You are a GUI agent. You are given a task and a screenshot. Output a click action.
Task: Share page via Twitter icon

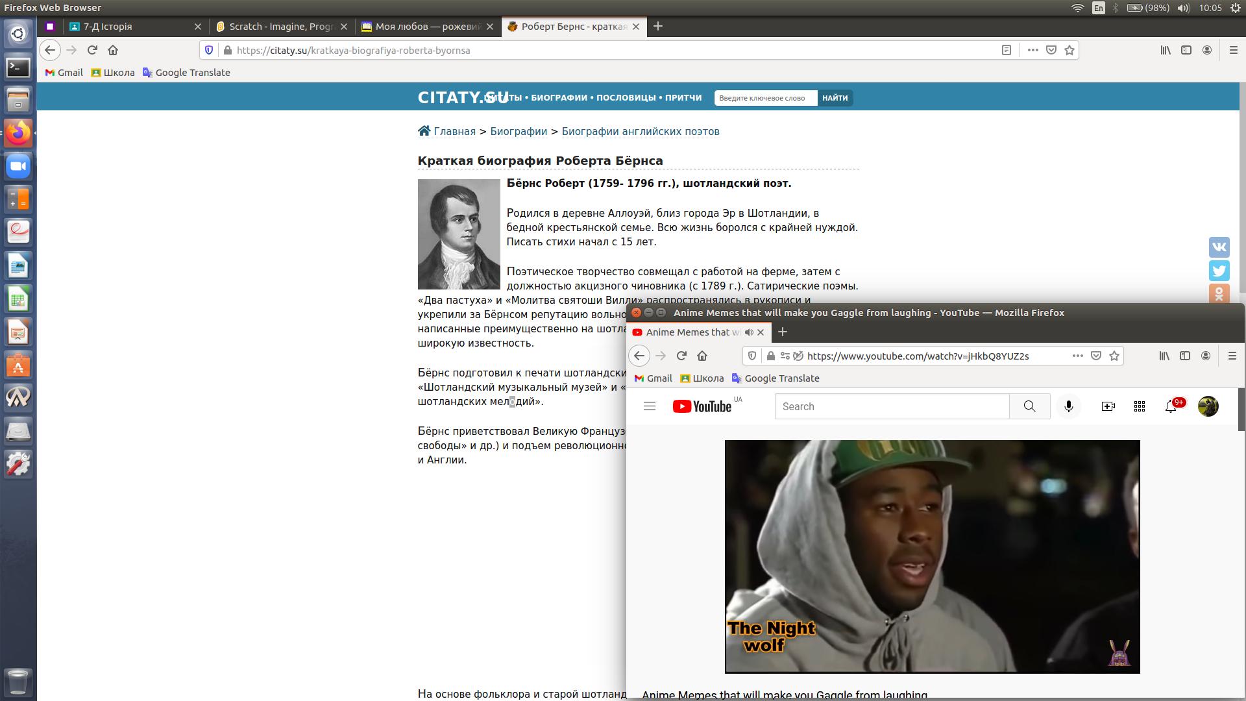tap(1219, 271)
